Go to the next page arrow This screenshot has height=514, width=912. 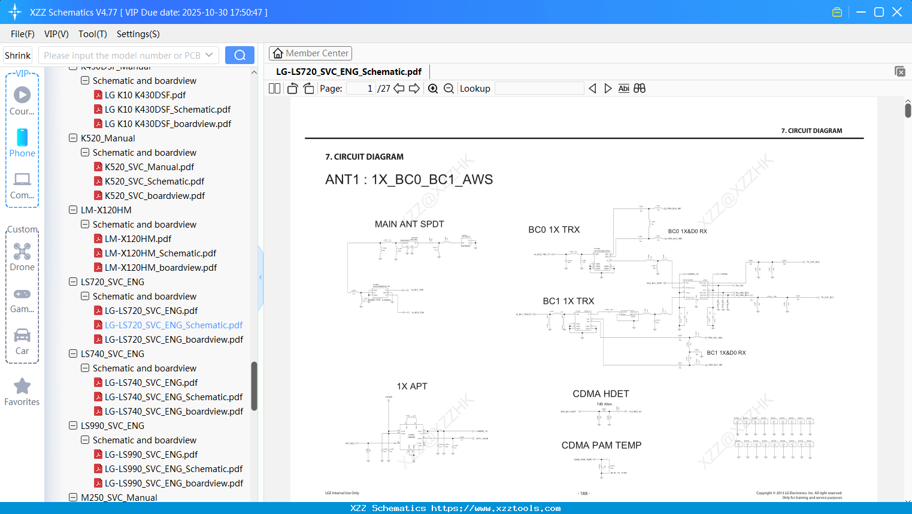[x=414, y=88]
